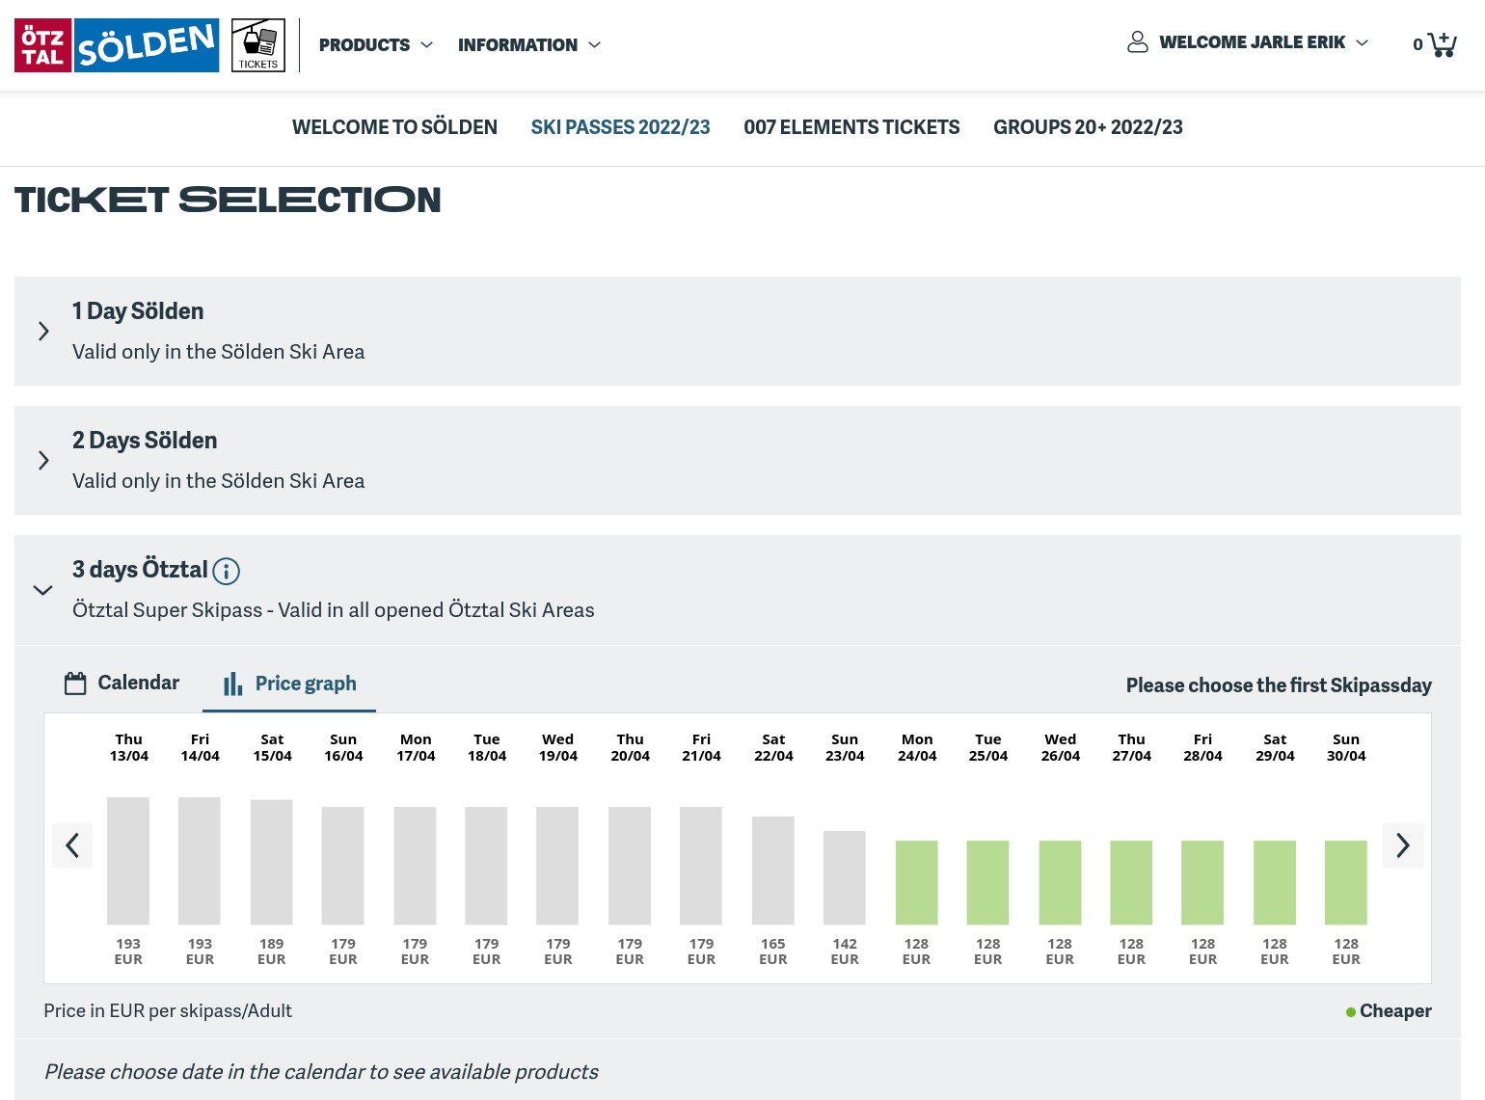1485x1100 pixels.
Task: Select Sun 16/04 price bar
Action: 343,866
